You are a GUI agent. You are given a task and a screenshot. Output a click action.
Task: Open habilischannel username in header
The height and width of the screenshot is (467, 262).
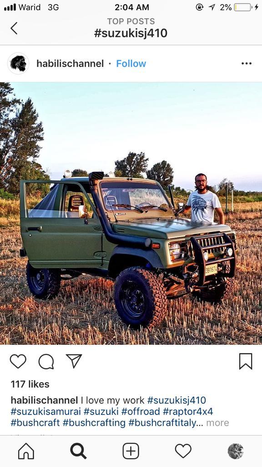(x=70, y=63)
